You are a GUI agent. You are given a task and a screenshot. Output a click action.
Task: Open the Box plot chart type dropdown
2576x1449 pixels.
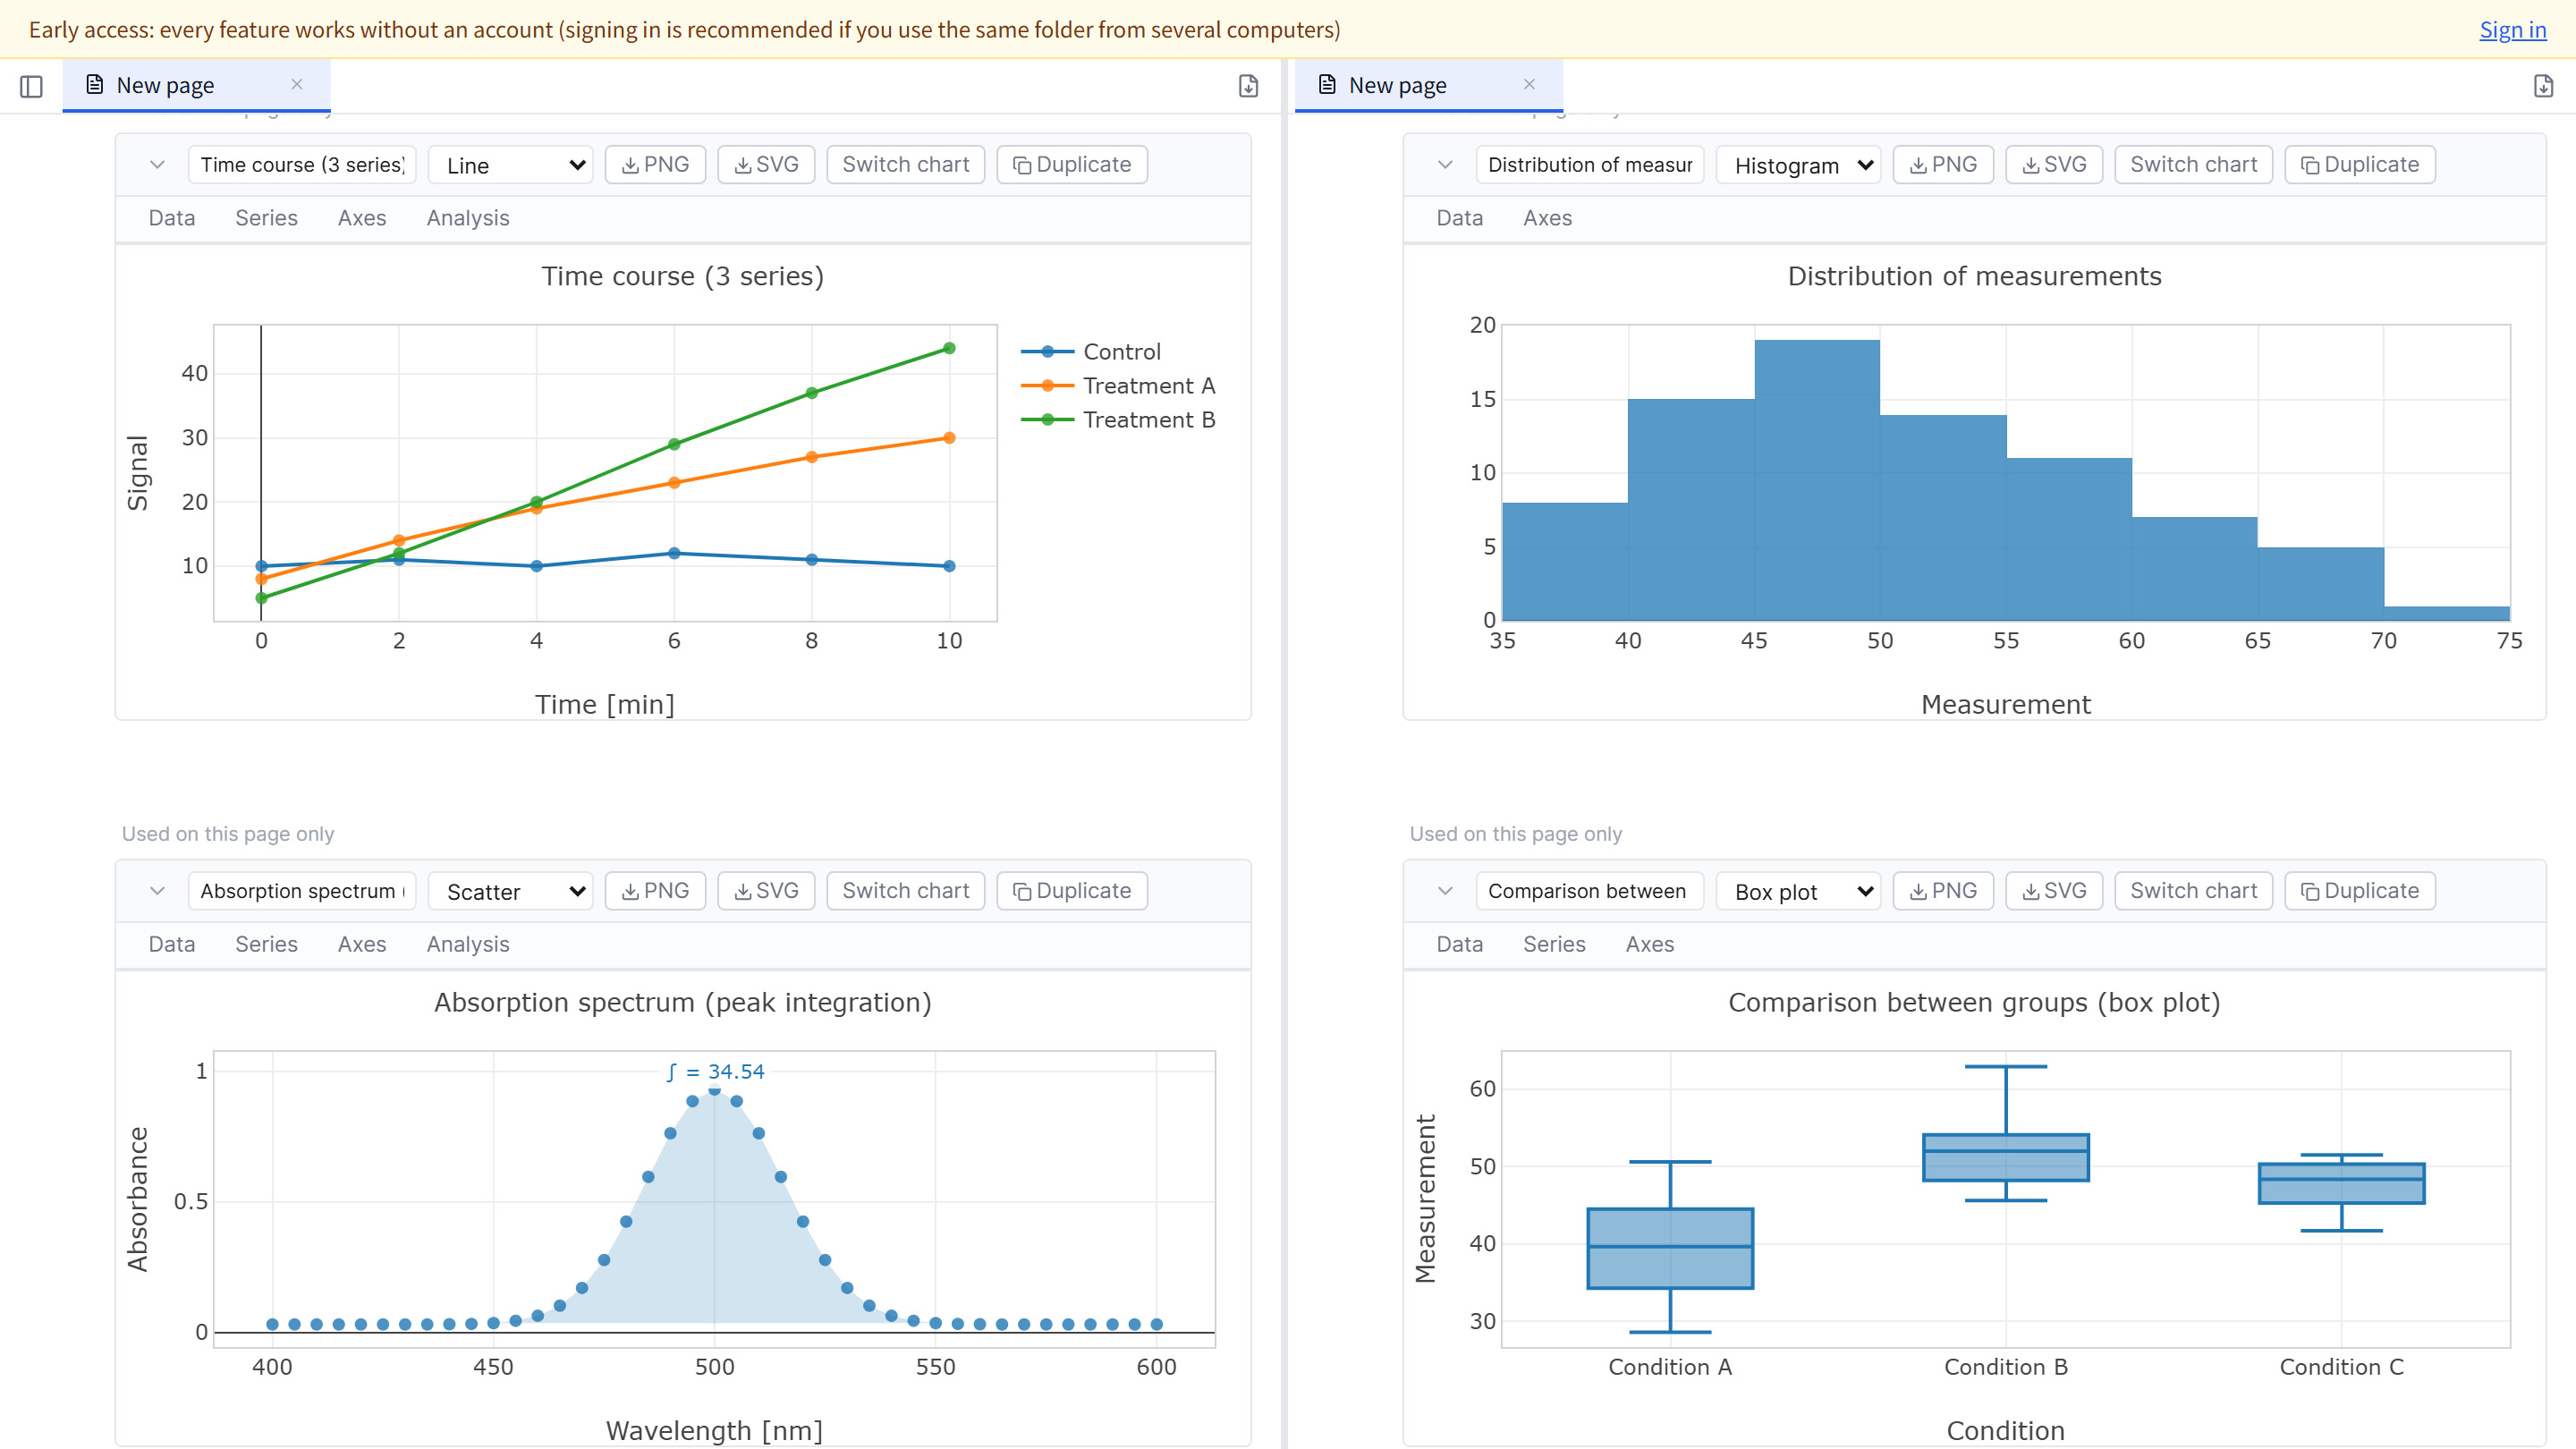point(1798,891)
